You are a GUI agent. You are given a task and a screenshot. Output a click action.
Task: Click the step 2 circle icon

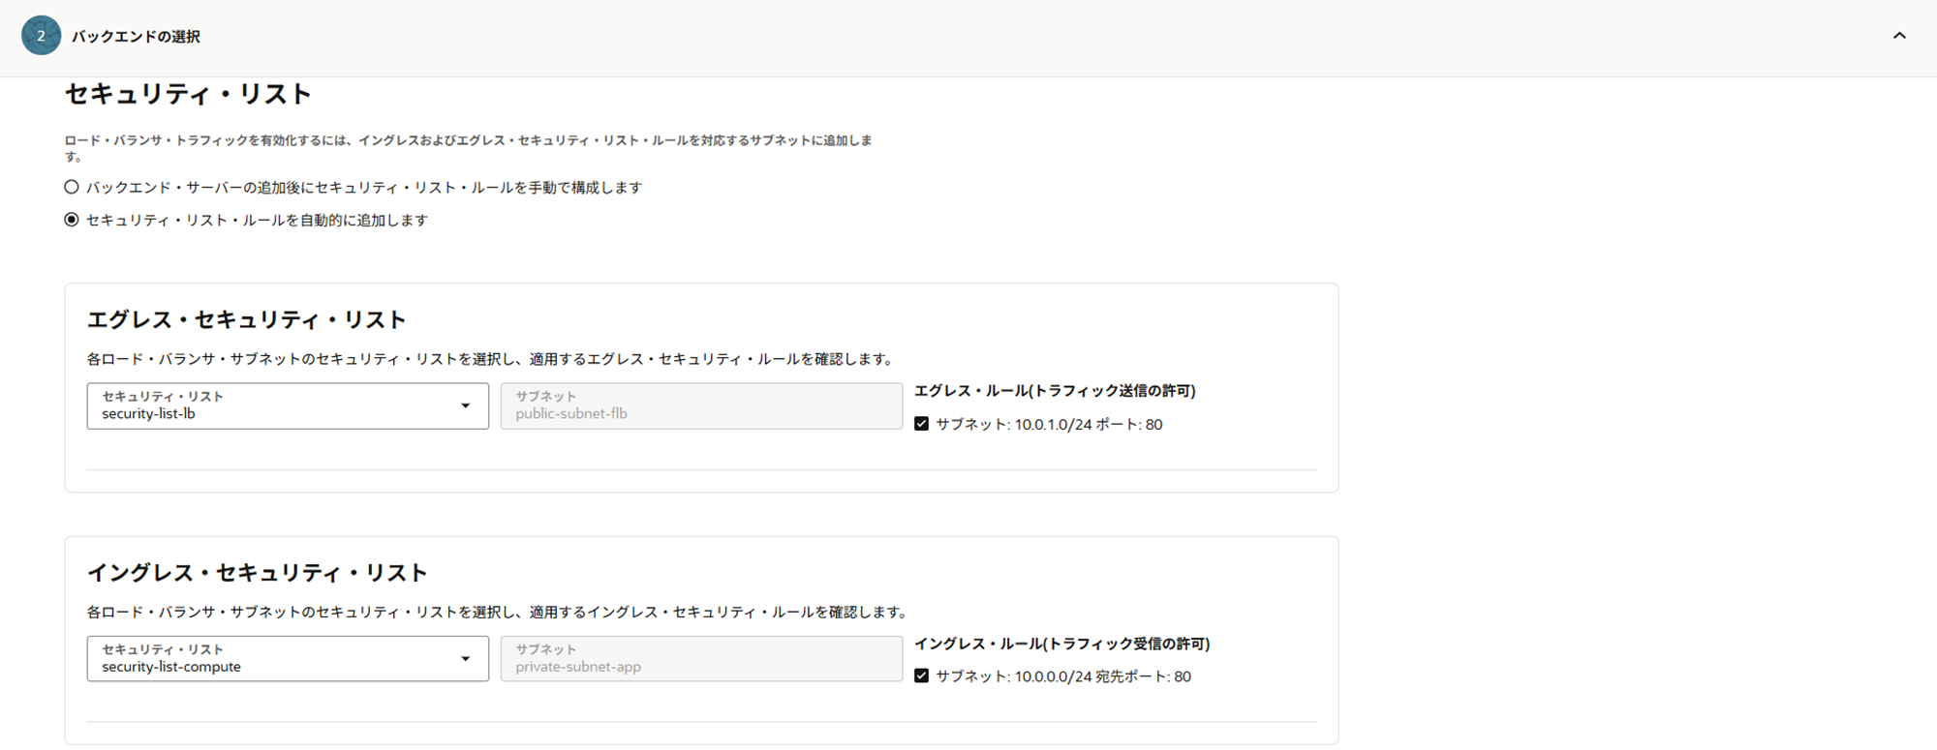pos(41,36)
